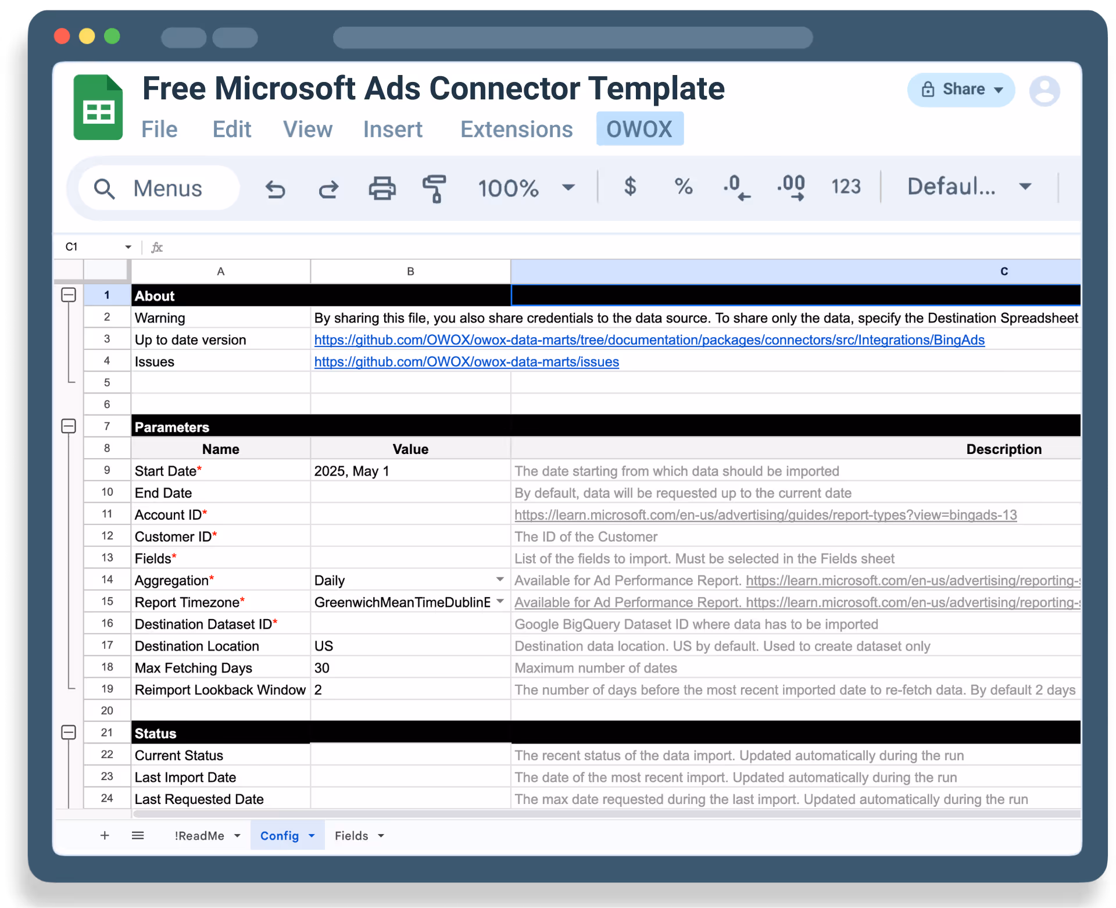This screenshot has height=908, width=1116.
Task: Collapse the Parameters row group
Action: (69, 426)
